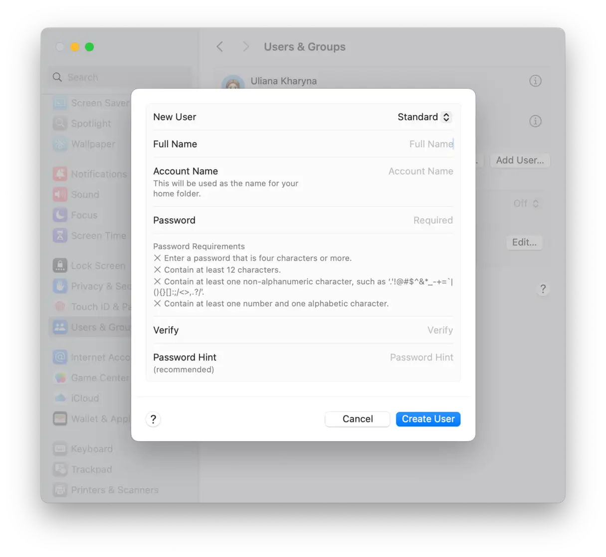Click info icon beside Uliana Kharyna

click(535, 81)
